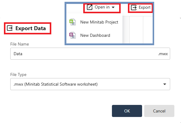Image resolution: width=181 pixels, height=123 pixels.
Task: Click the Export toolbar button
Action: click(141, 8)
